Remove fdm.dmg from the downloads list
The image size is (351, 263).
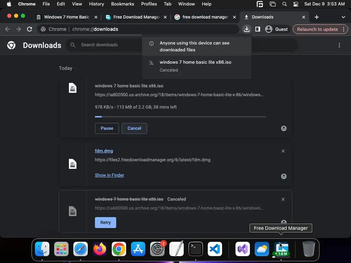(x=283, y=151)
